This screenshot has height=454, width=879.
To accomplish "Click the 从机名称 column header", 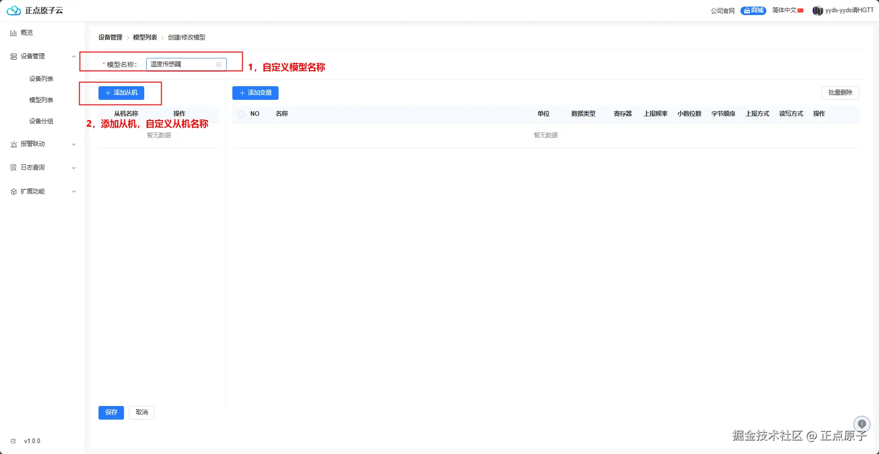I will coord(126,114).
